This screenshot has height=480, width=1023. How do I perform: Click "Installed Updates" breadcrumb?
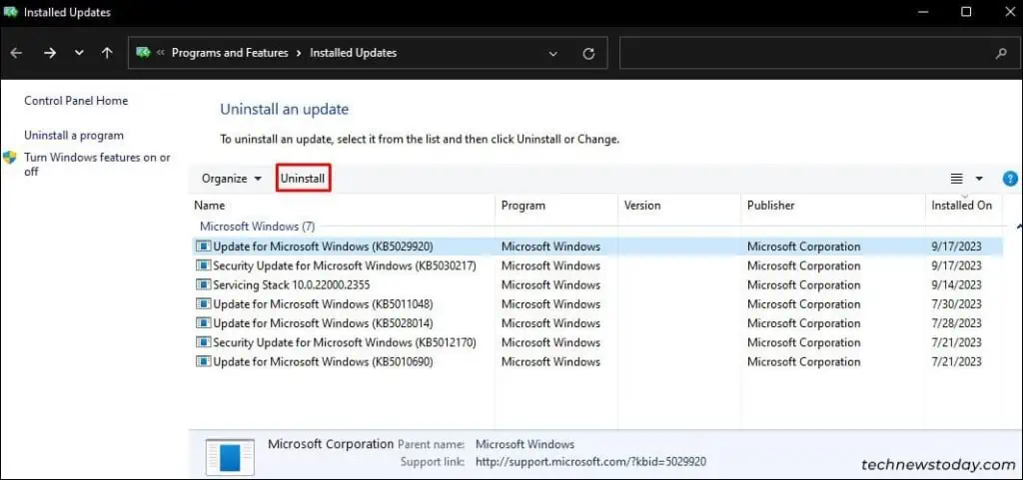coord(353,53)
